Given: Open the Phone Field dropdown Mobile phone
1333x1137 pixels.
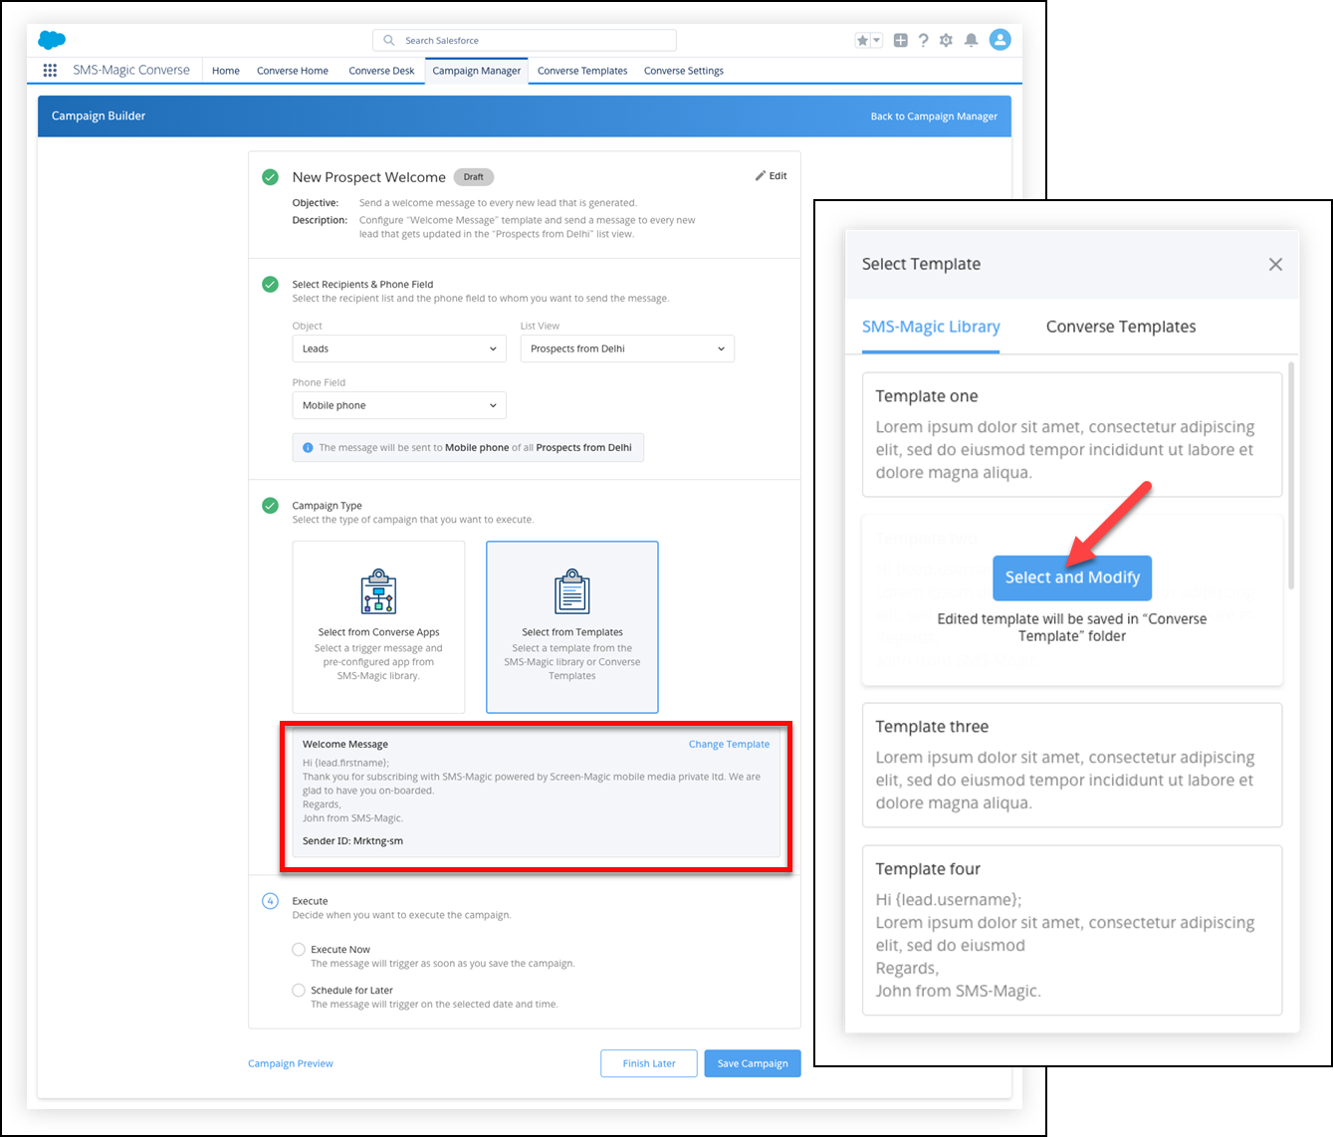Looking at the screenshot, I should coord(399,405).
